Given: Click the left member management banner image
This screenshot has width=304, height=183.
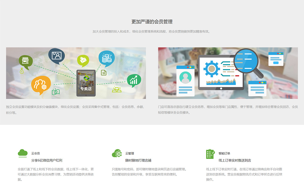Looking at the screenshot, I should 76,73.
